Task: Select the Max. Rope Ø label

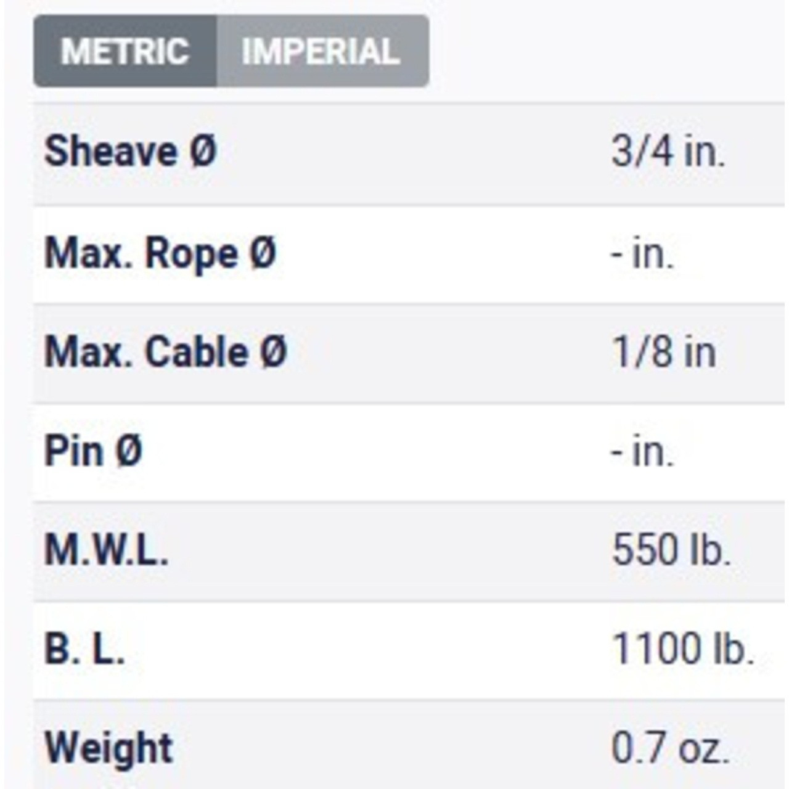Action: (x=160, y=254)
